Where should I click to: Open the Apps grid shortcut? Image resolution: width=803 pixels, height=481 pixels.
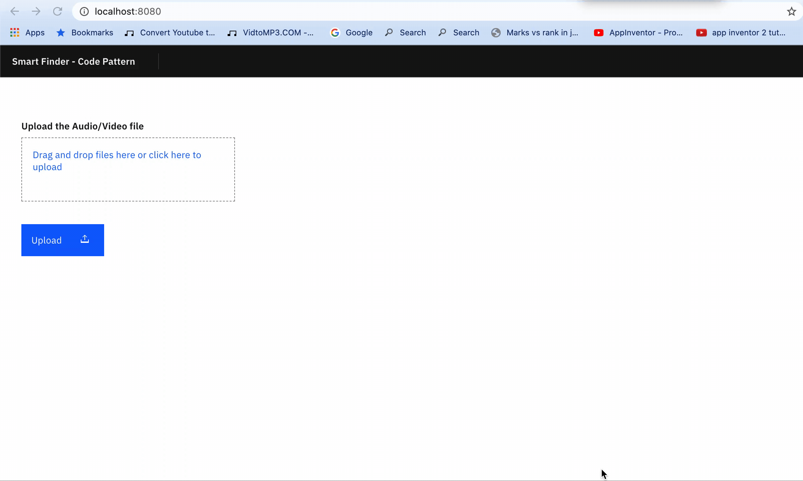click(27, 33)
